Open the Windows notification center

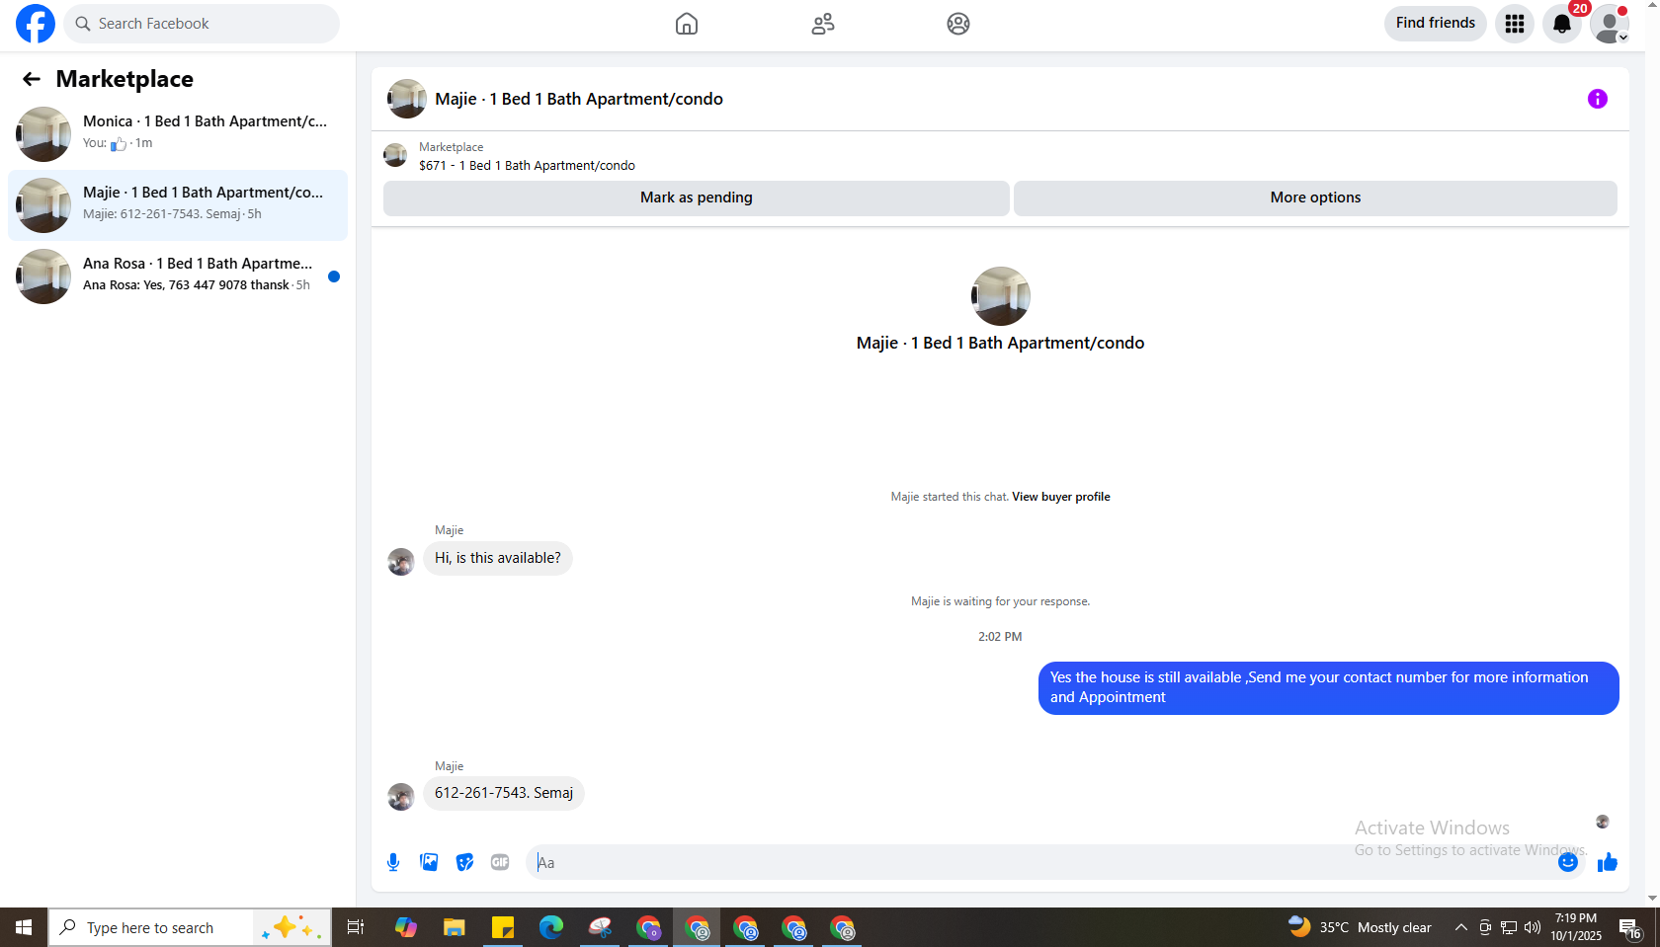point(1630,927)
